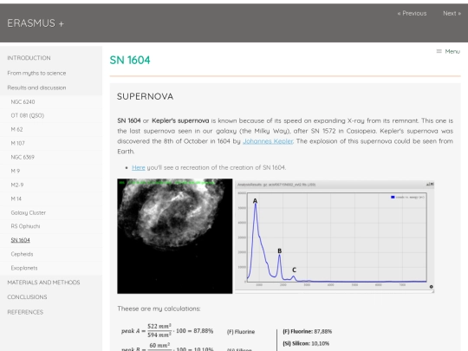The width and height of the screenshot is (468, 351).
Task: Open the Exoplanets page
Action: 24,268
